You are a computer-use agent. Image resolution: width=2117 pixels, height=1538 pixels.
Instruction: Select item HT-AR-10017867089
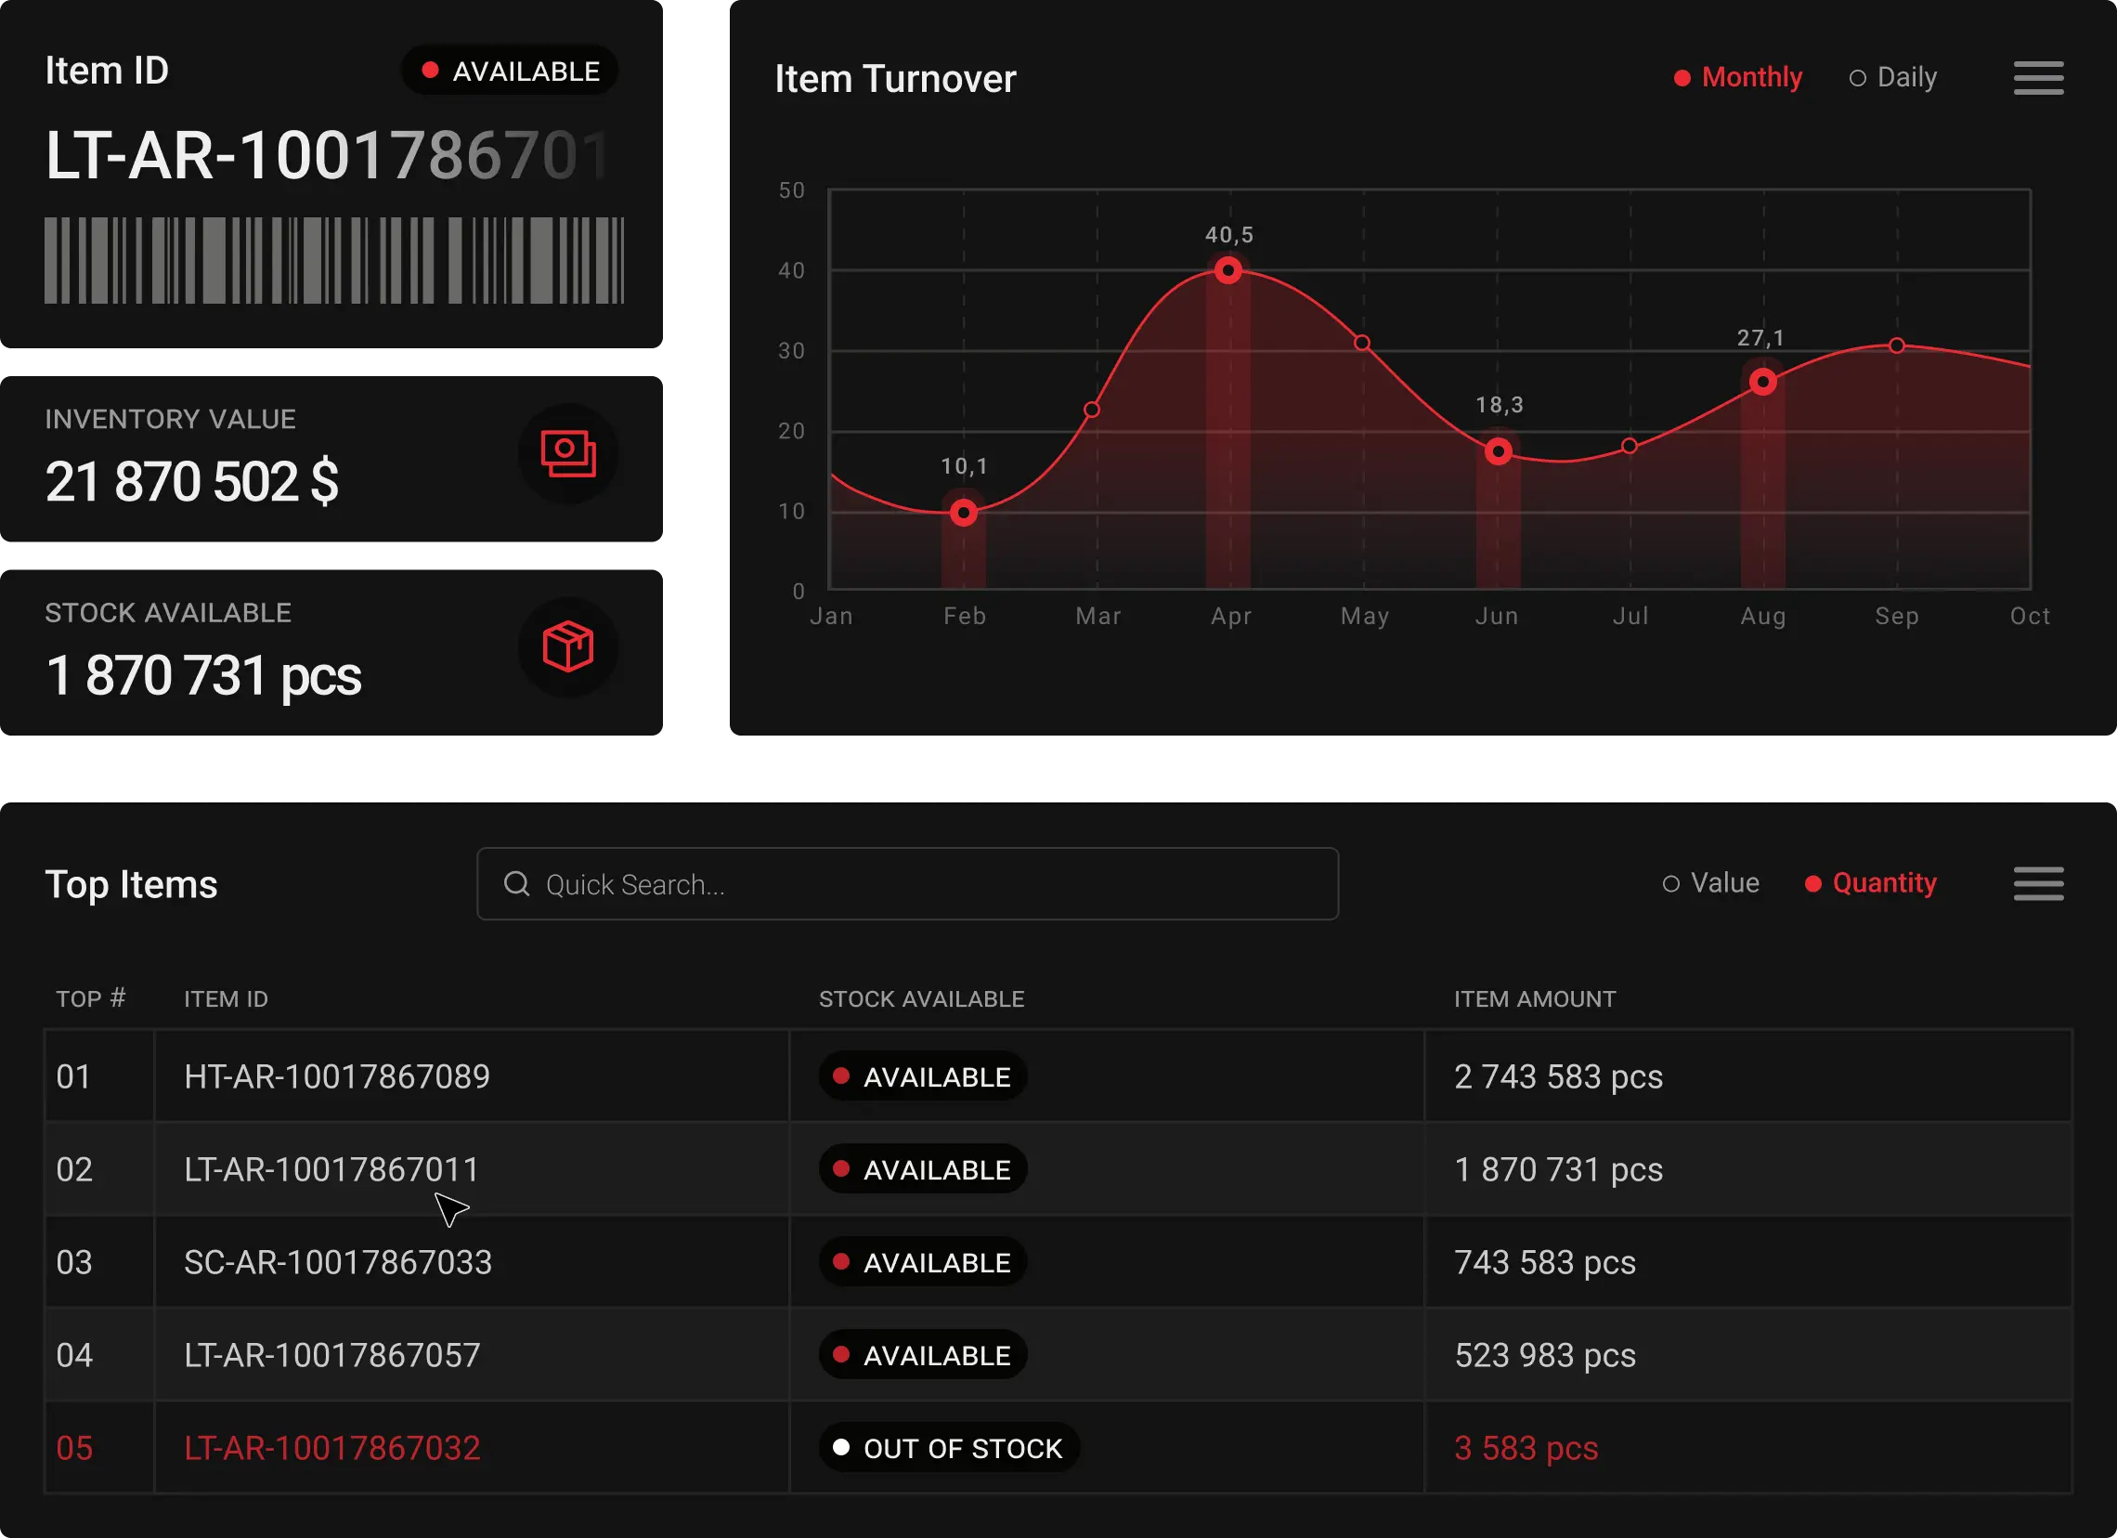(x=337, y=1076)
